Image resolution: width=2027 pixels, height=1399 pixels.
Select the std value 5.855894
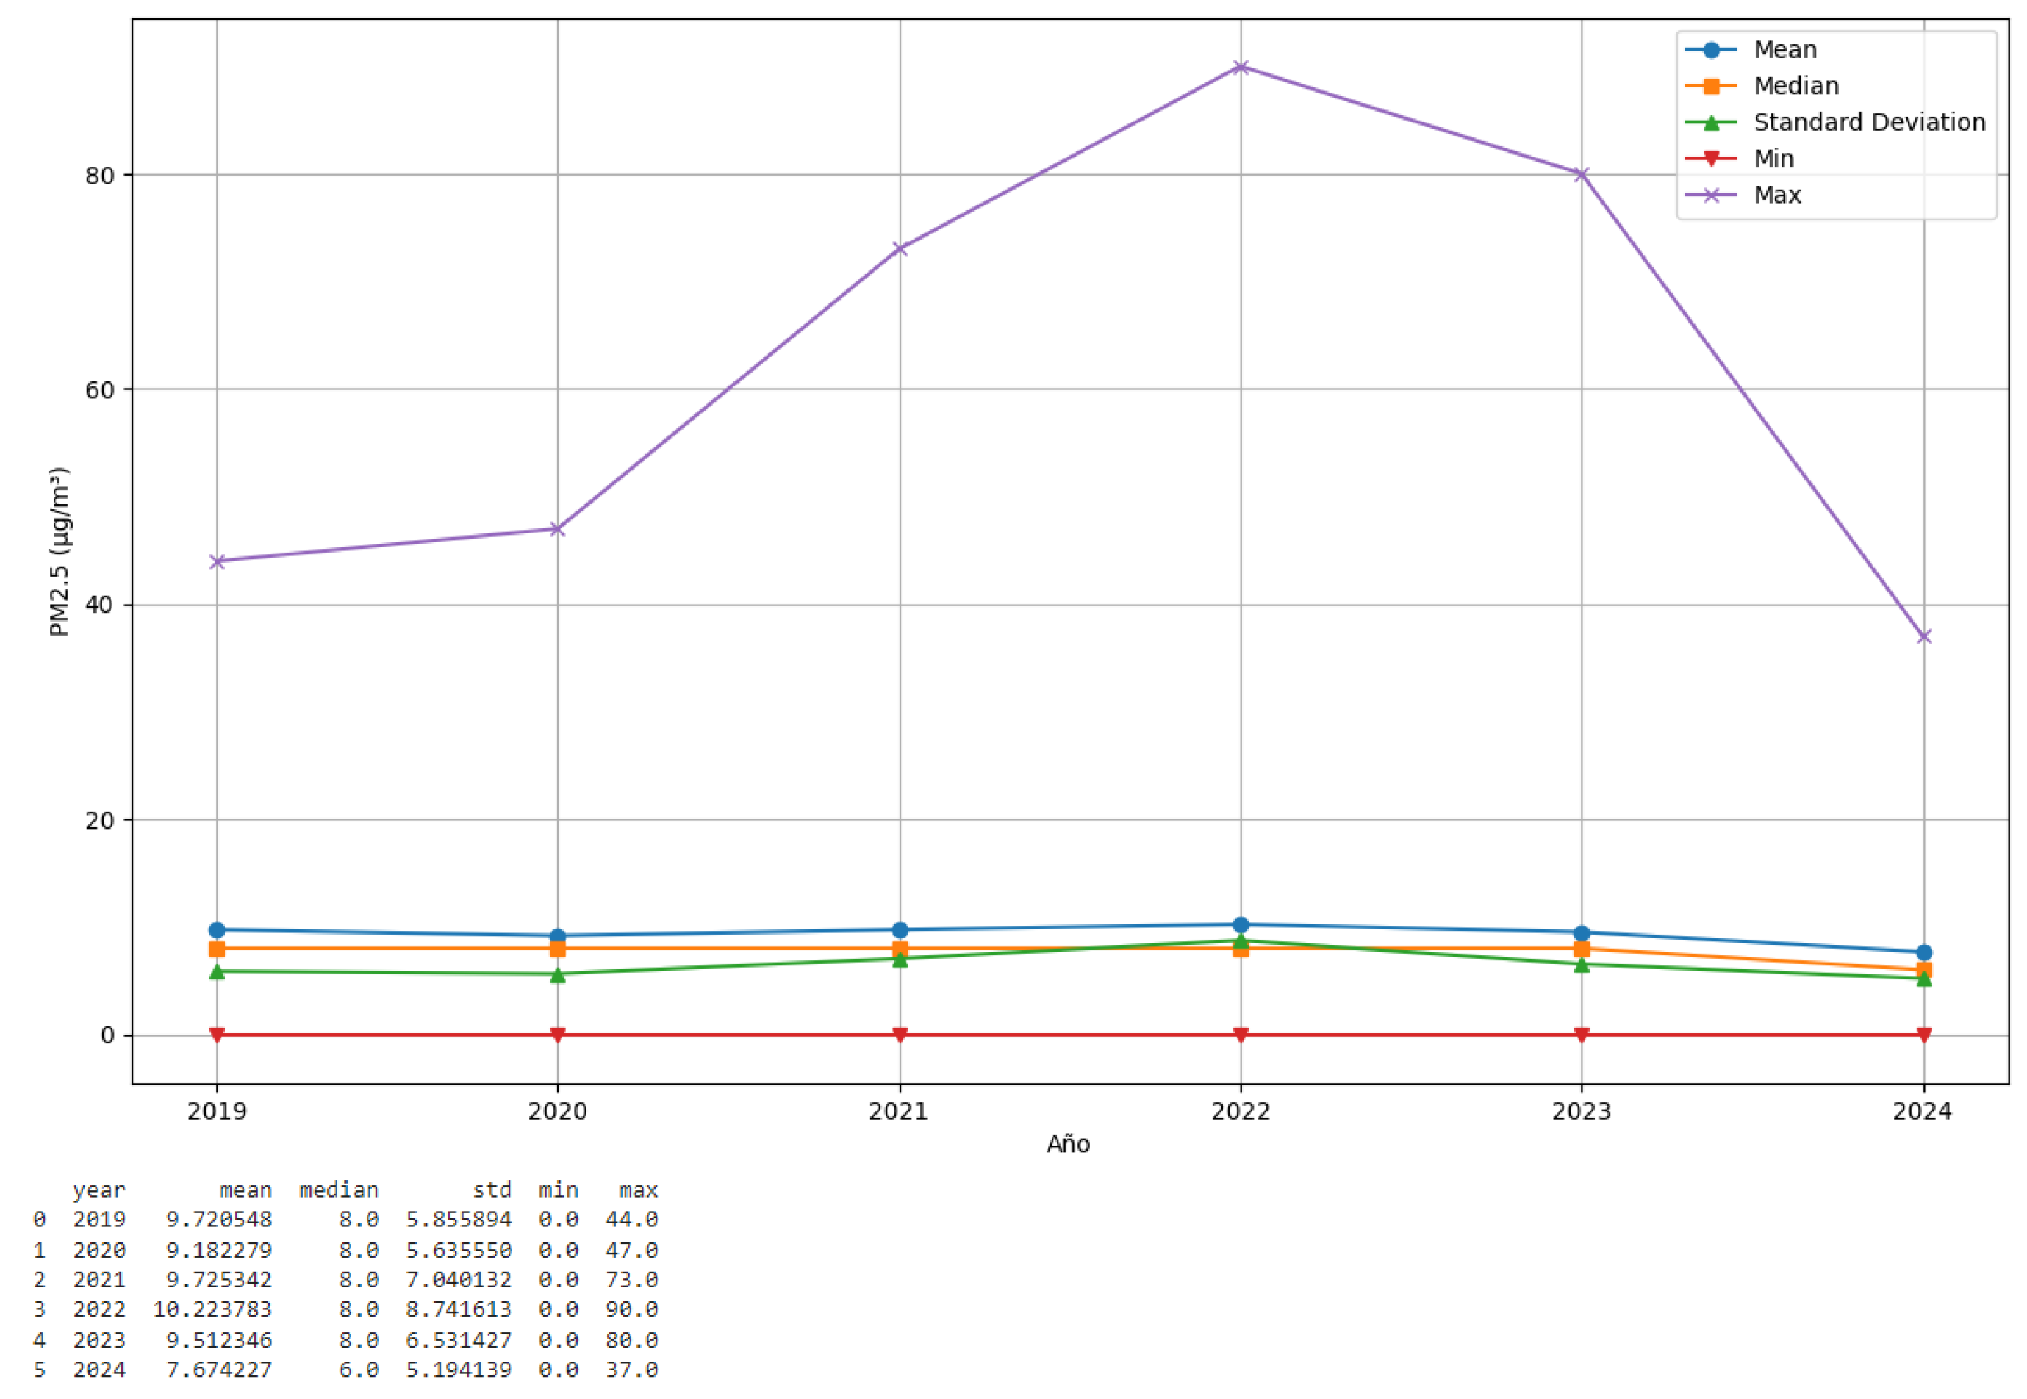click(459, 1219)
